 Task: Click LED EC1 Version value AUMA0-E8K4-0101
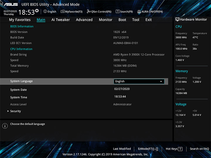(x=126, y=43)
